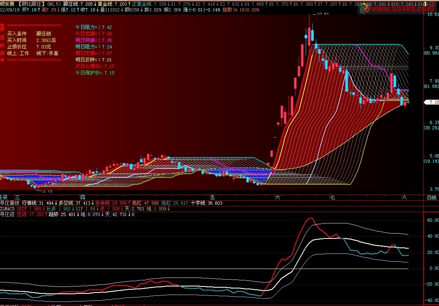The height and width of the screenshot is (306, 439).
Task: Click the top red star in info panel
Action: [x=2, y=26]
